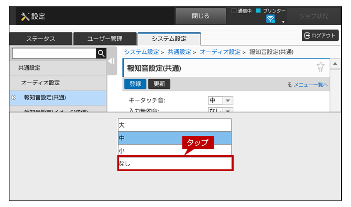
Task: Tap なし in the option list
Action: [174, 164]
